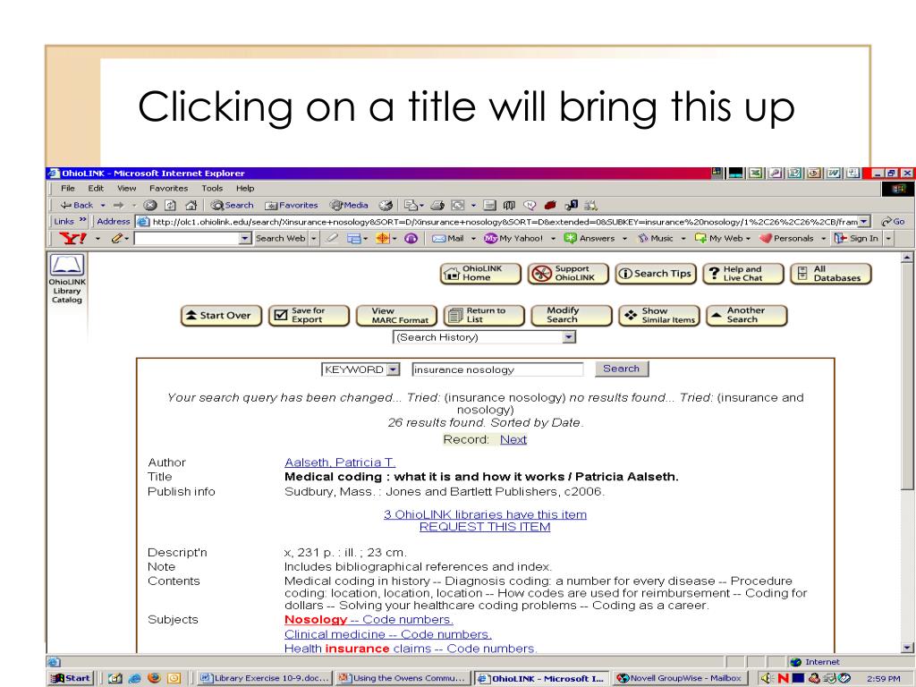
Task: Open the Search Web options arrow
Action: 314,238
